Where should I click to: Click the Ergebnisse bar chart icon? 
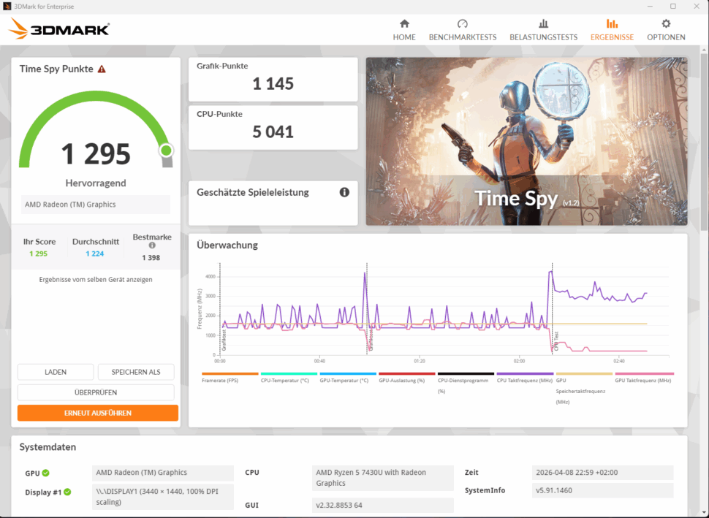tap(612, 23)
